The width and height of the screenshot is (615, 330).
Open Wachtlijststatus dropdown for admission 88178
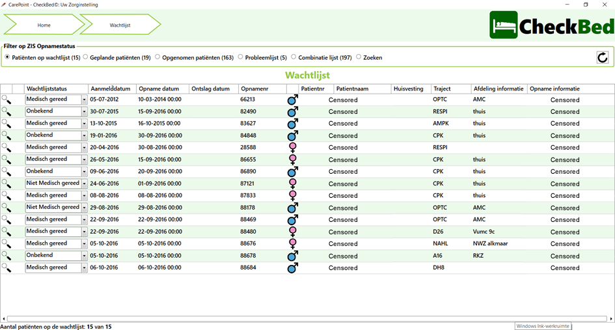(x=84, y=208)
